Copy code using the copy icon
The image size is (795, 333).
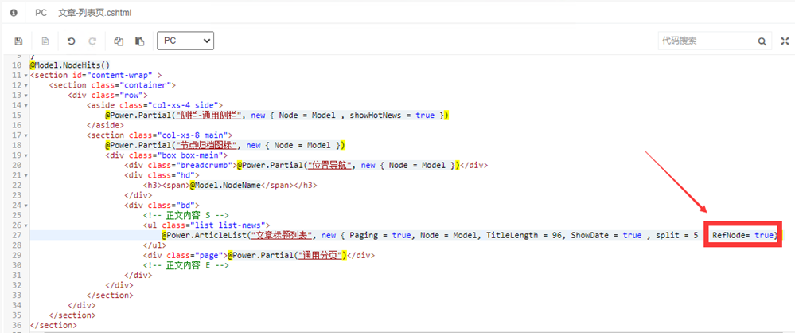[119, 41]
